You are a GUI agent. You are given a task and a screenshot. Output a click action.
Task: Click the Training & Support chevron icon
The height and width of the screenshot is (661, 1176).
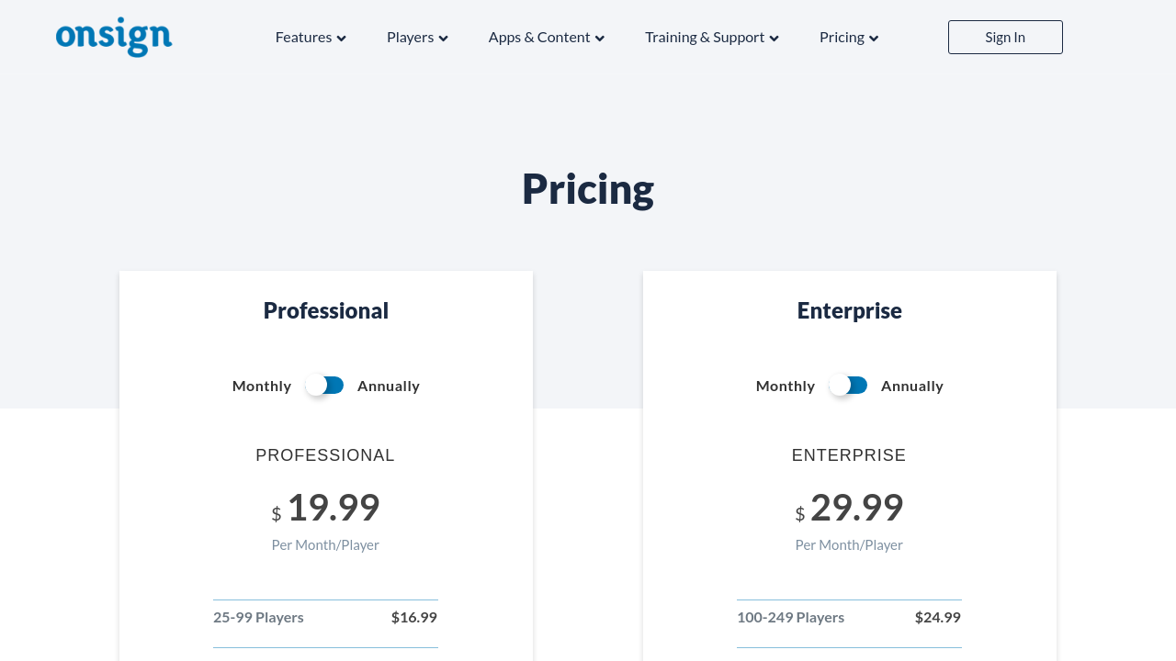pyautogui.click(x=774, y=39)
